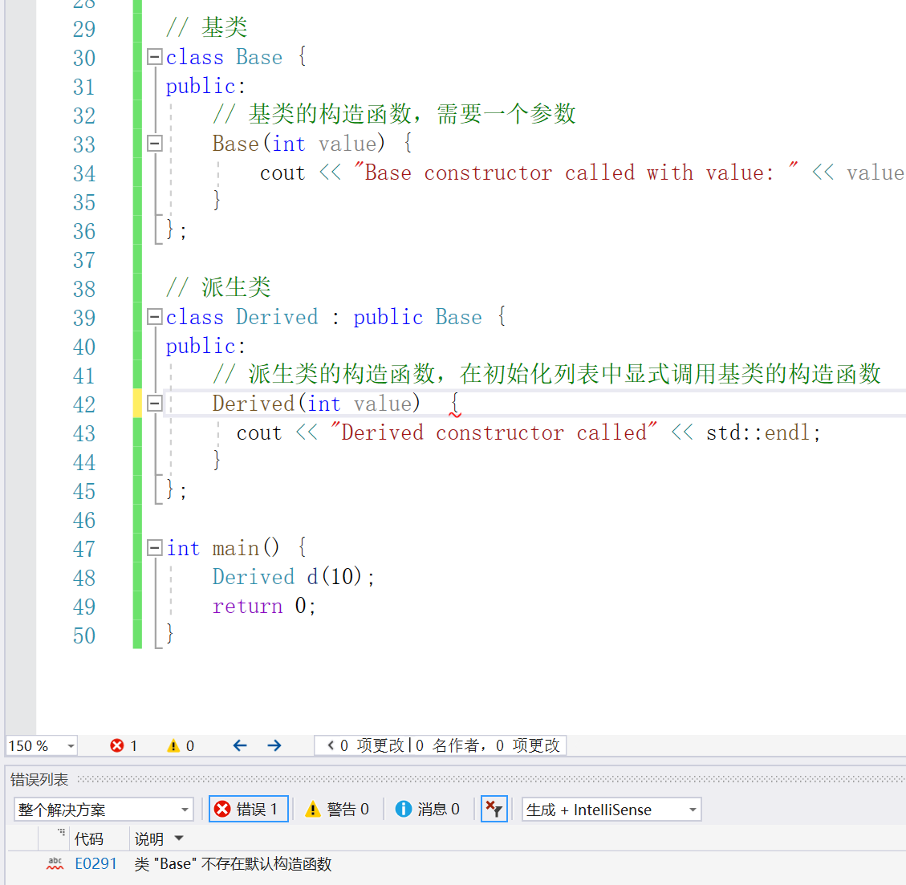Navigate backward with the left arrow

point(240,745)
